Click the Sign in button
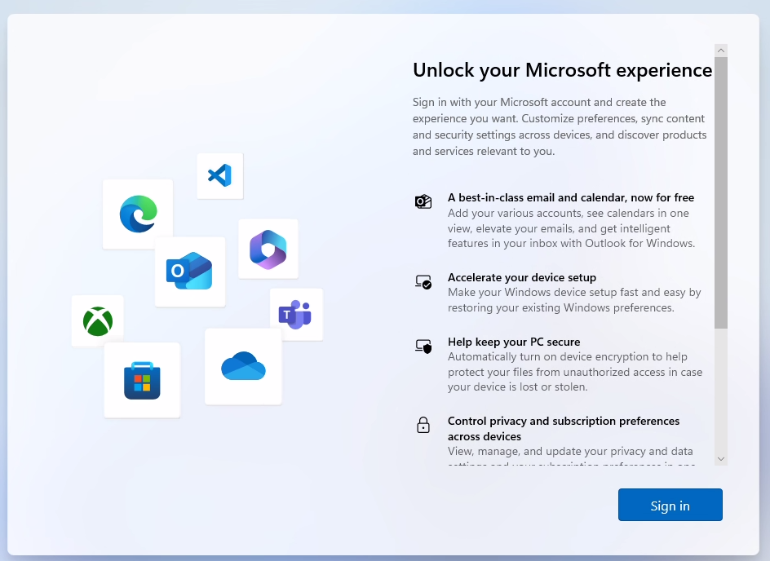The width and height of the screenshot is (770, 561). click(x=670, y=505)
